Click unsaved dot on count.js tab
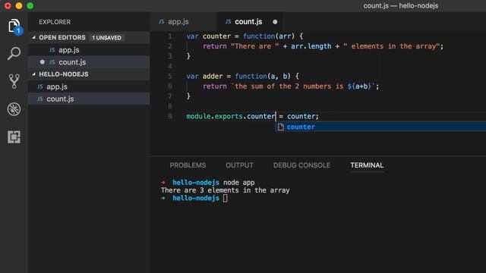Image resolution: width=486 pixels, height=273 pixels. pyautogui.click(x=275, y=22)
